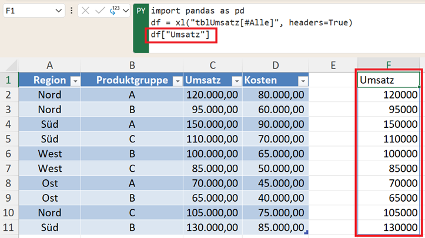Open the Kosten column filter dropdown
This screenshot has width=425, height=238.
pos(303,81)
